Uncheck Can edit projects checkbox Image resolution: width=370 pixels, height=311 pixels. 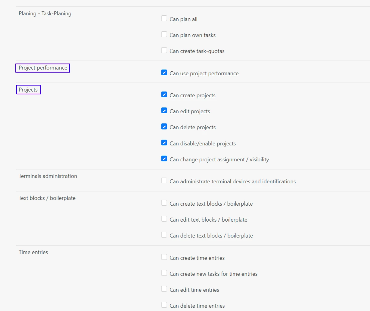(164, 110)
